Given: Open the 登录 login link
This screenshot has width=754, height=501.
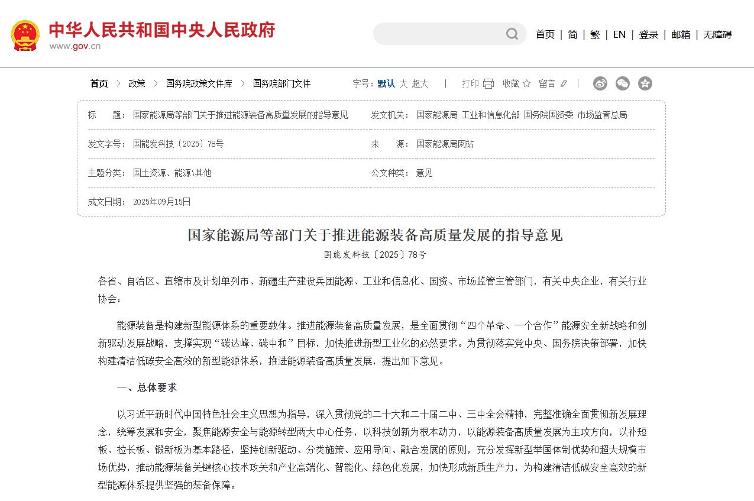Looking at the screenshot, I should click(648, 34).
